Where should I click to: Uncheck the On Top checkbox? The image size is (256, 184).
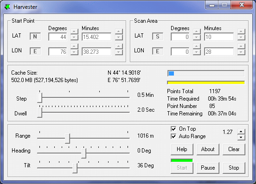click(x=173, y=129)
